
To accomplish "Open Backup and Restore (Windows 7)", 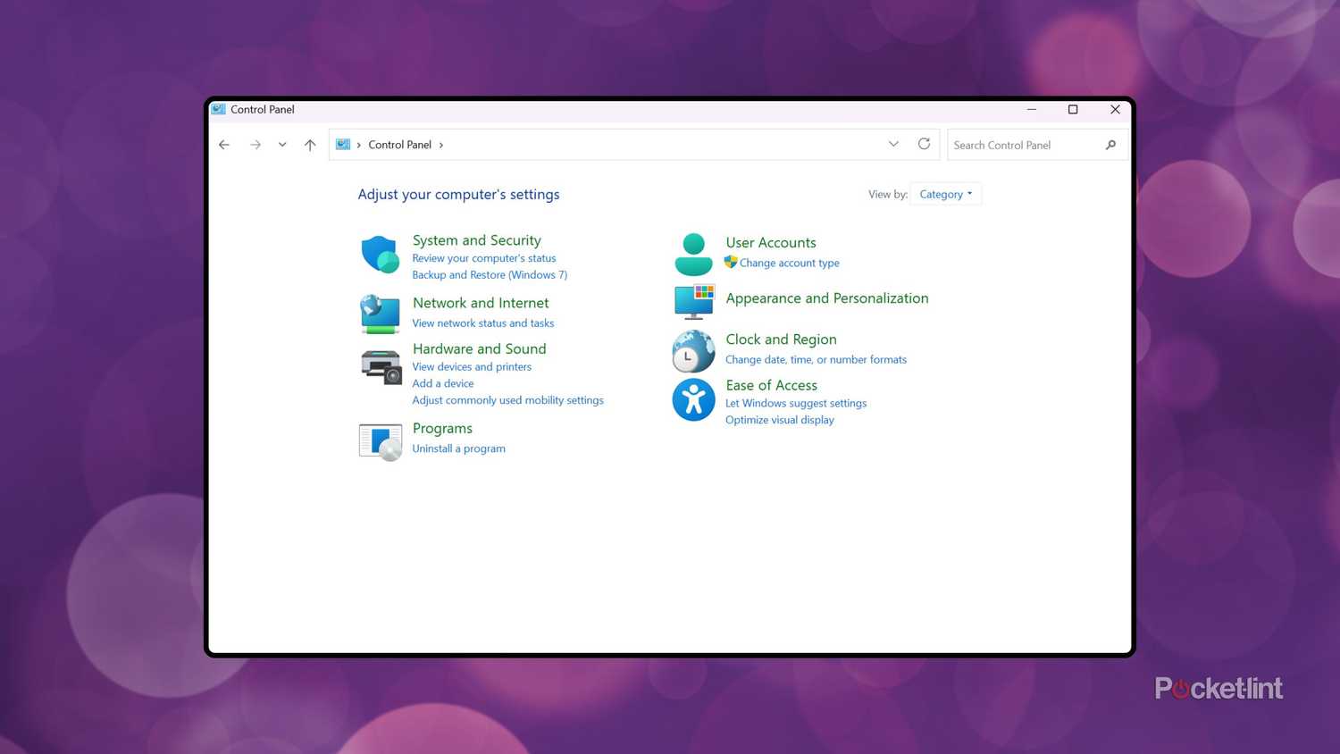I will tap(490, 274).
